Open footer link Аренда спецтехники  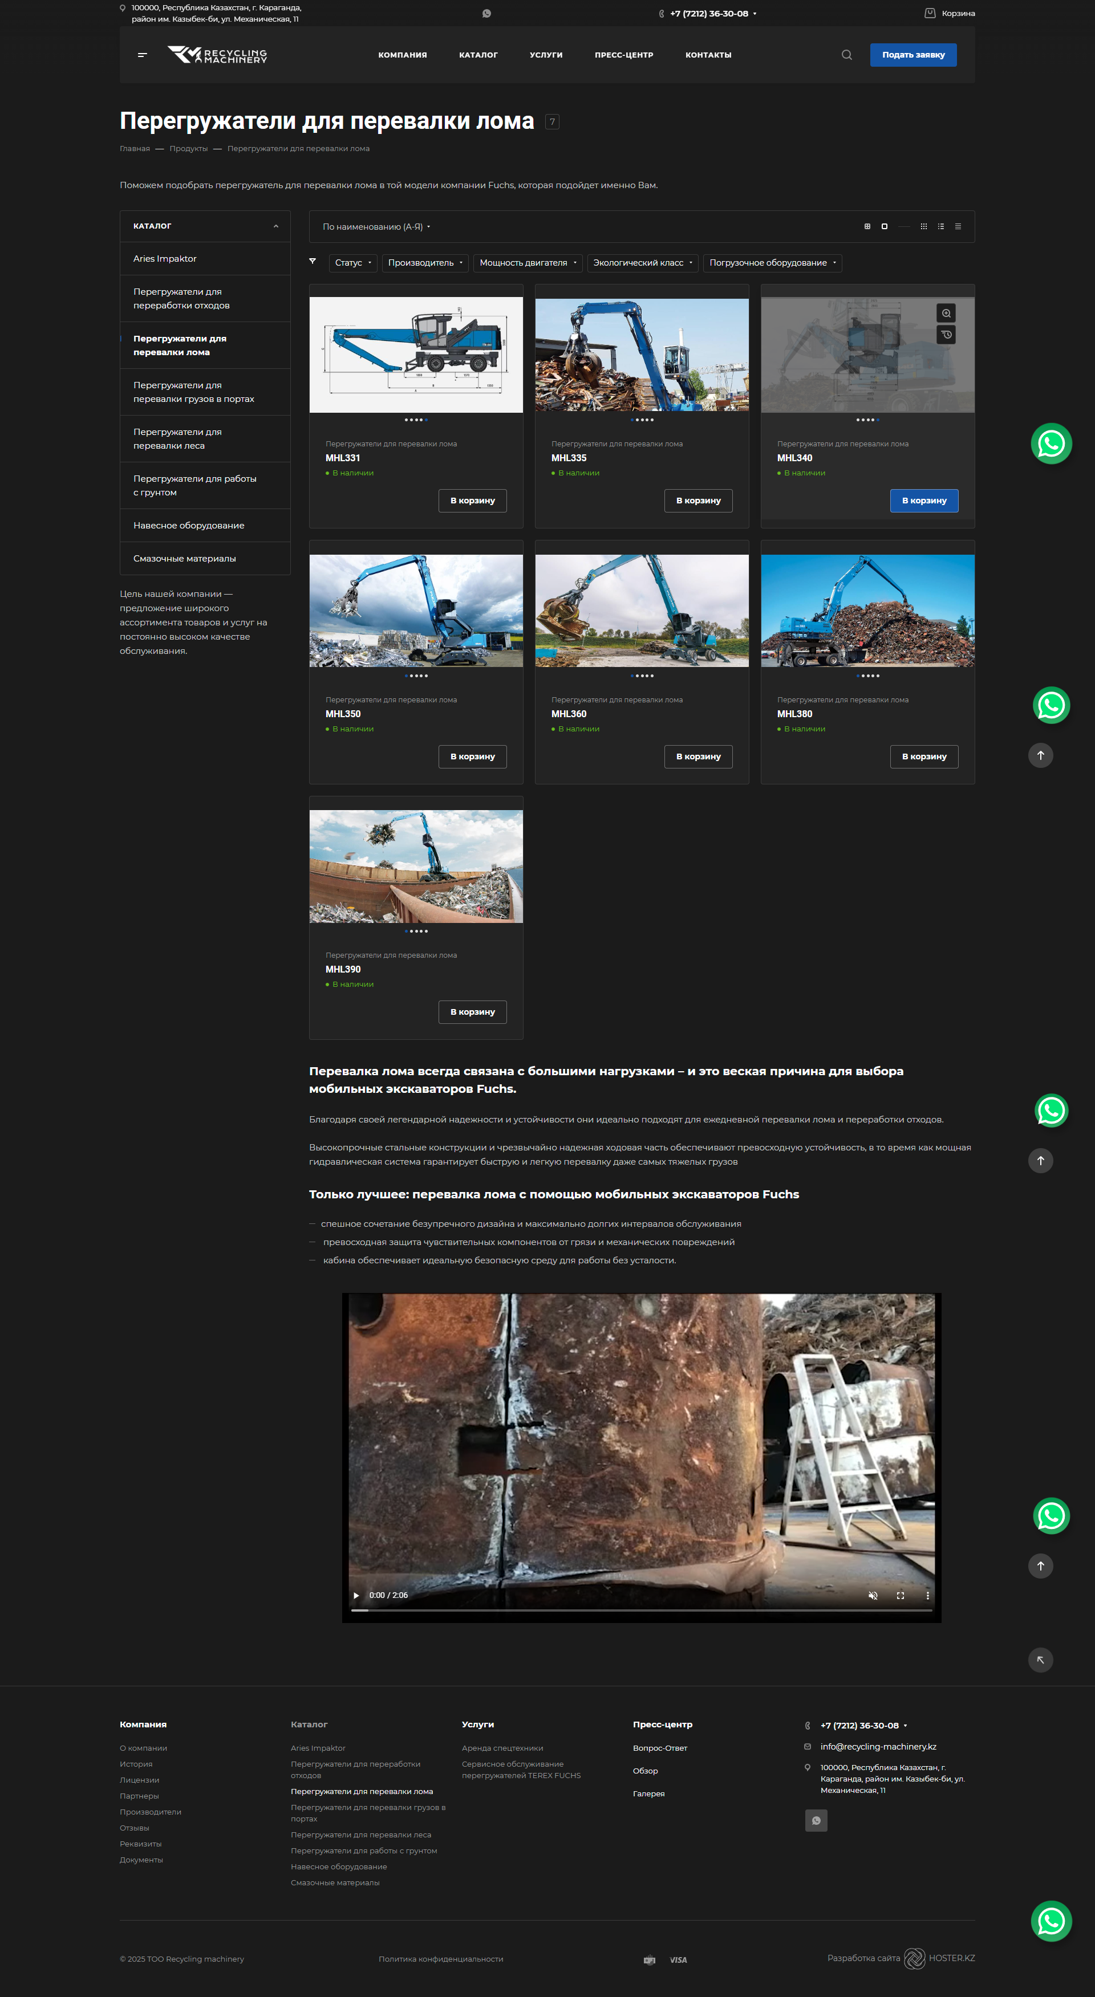click(502, 1748)
